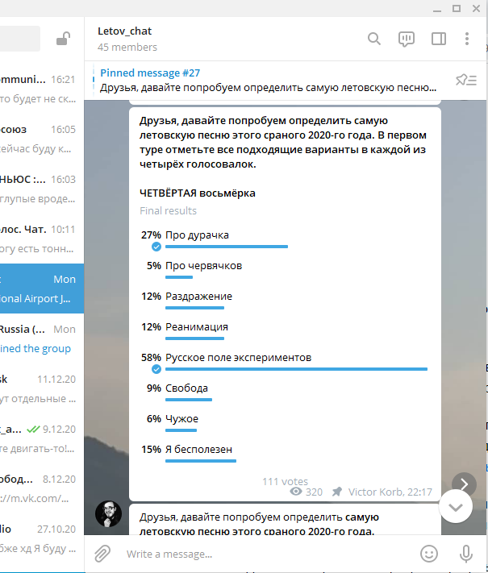Click the attach file paperclip icon
This screenshot has width=488, height=573.
pyautogui.click(x=102, y=554)
